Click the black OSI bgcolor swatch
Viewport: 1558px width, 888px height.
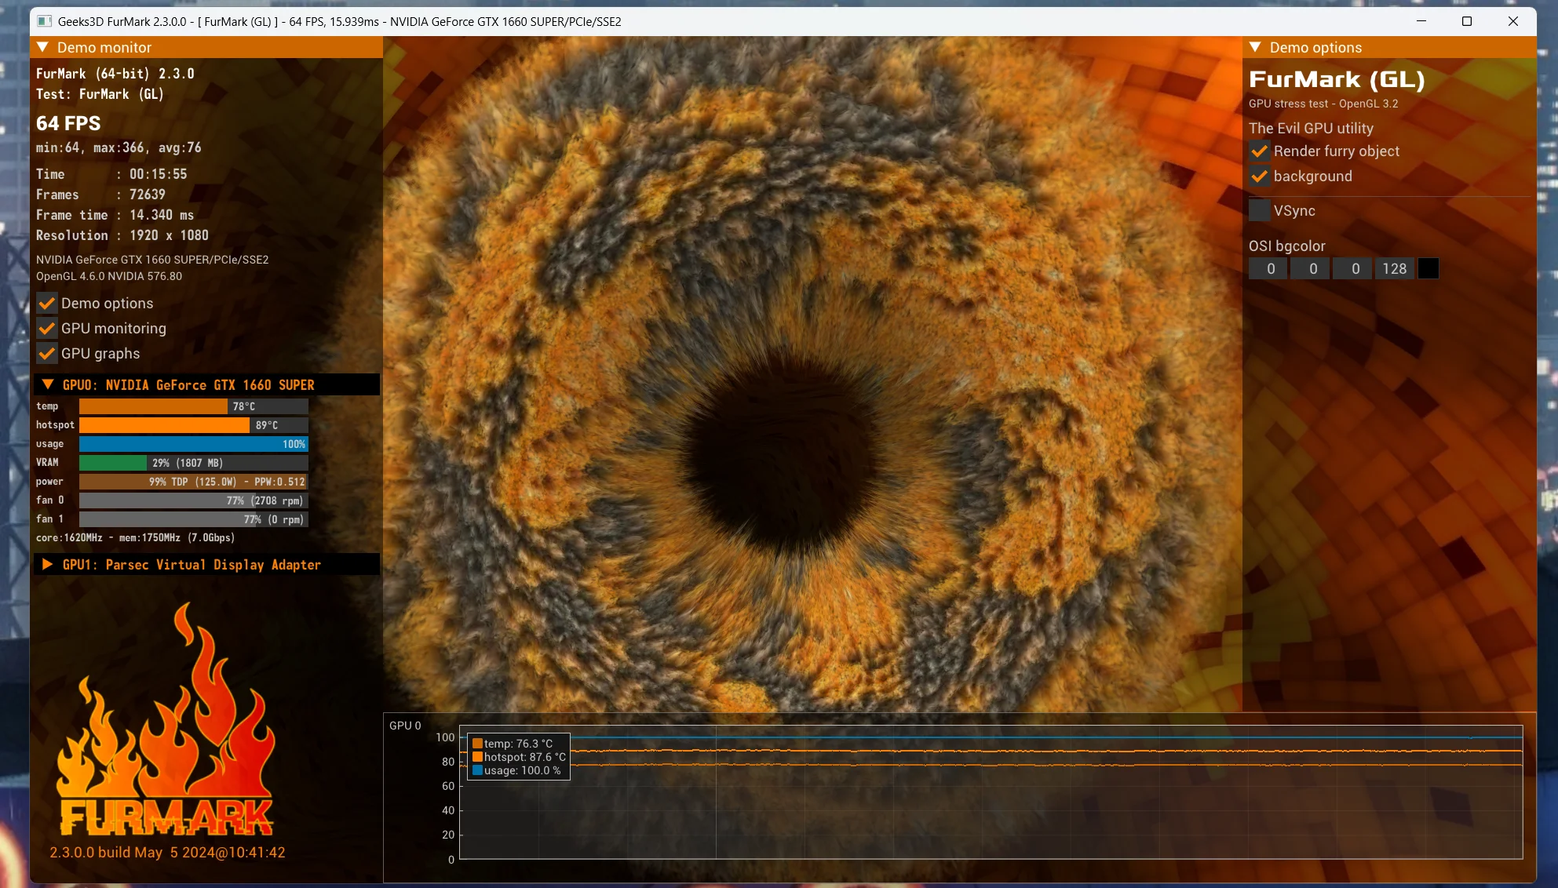coord(1428,269)
